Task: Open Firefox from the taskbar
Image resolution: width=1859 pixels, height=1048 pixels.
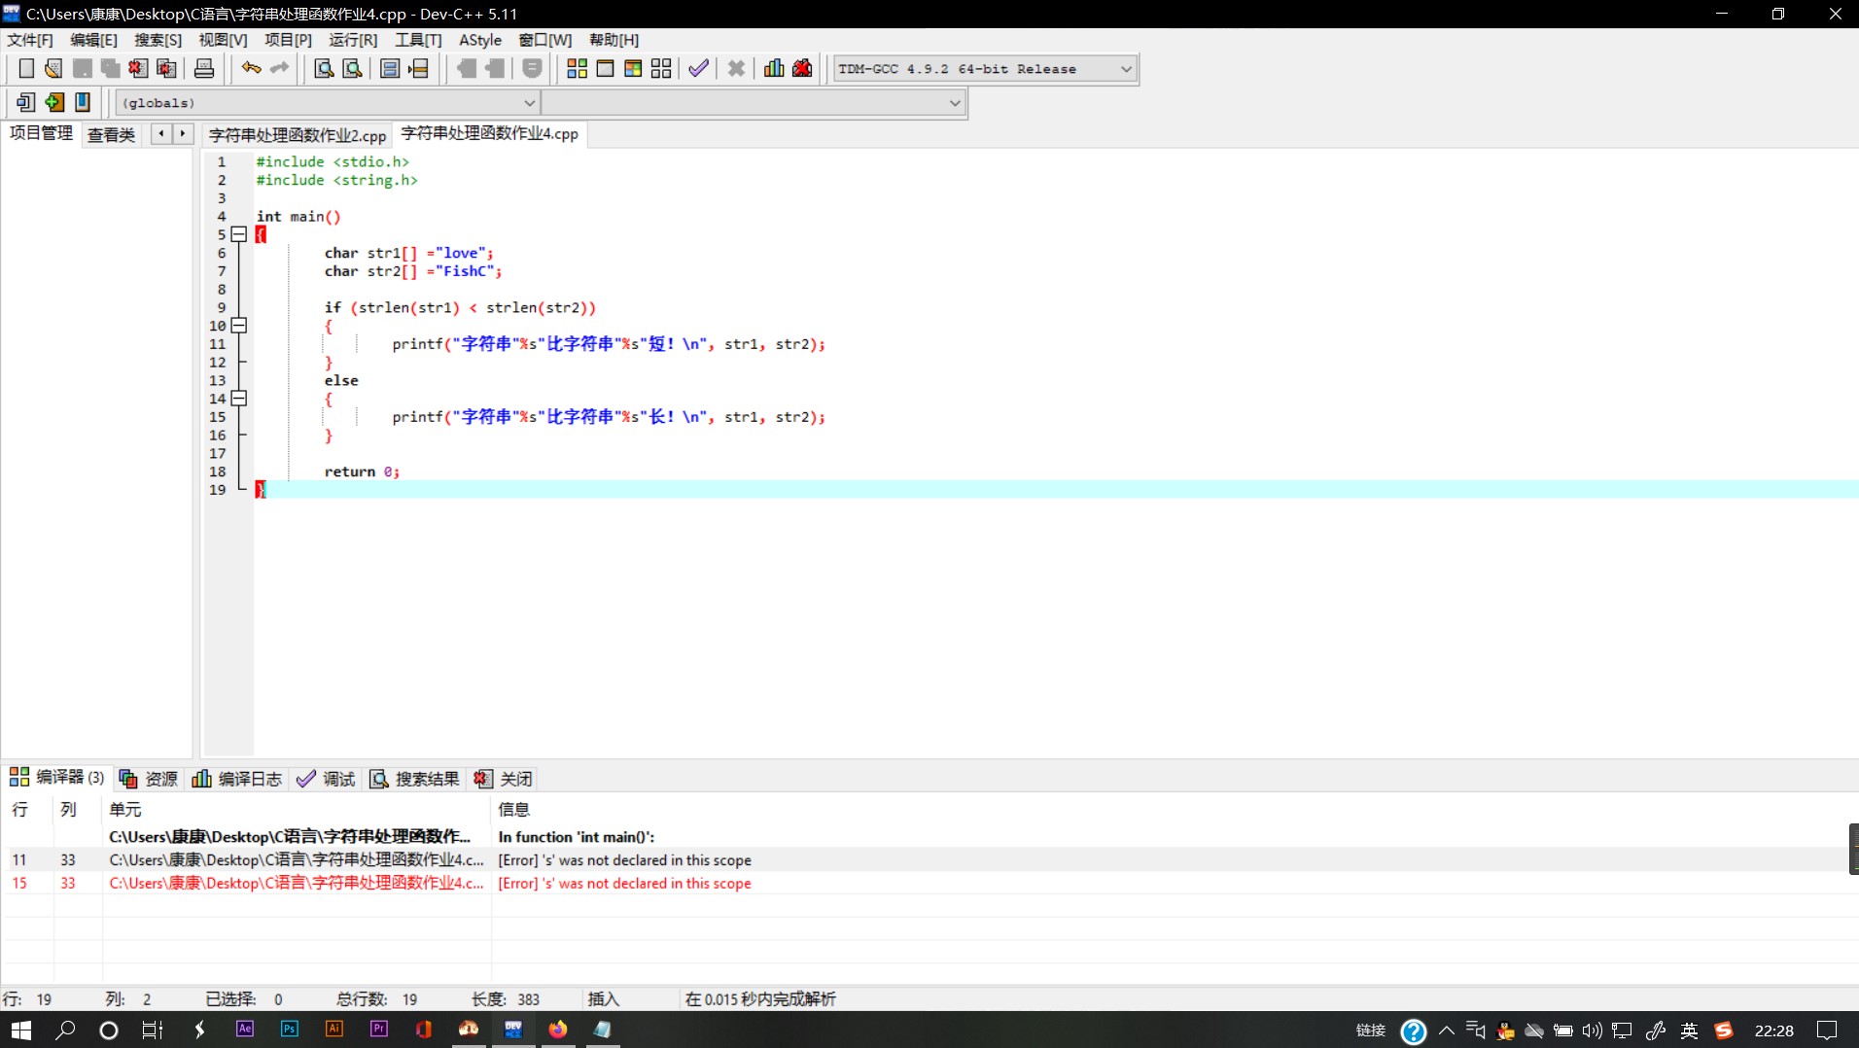Action: pos(557,1030)
